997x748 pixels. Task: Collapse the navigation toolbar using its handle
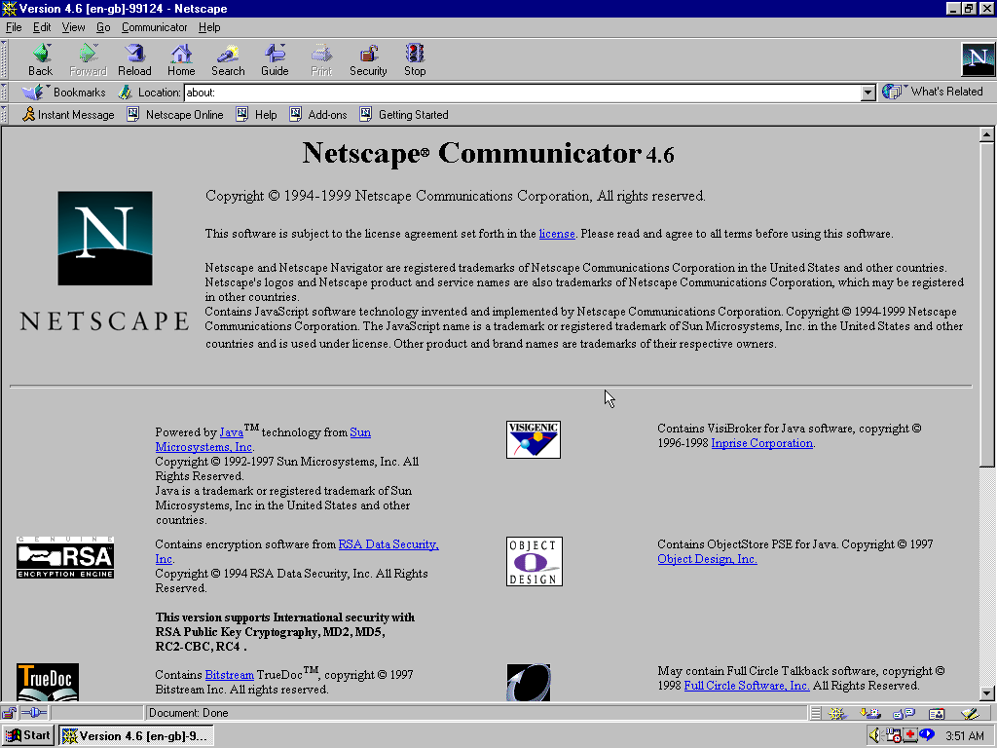(6, 60)
